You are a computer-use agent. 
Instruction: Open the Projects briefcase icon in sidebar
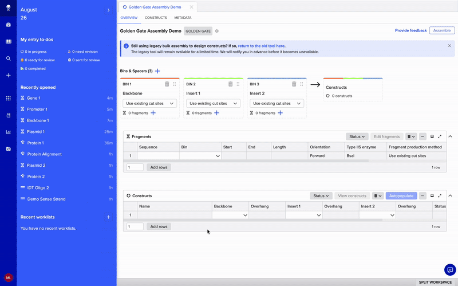point(8,25)
